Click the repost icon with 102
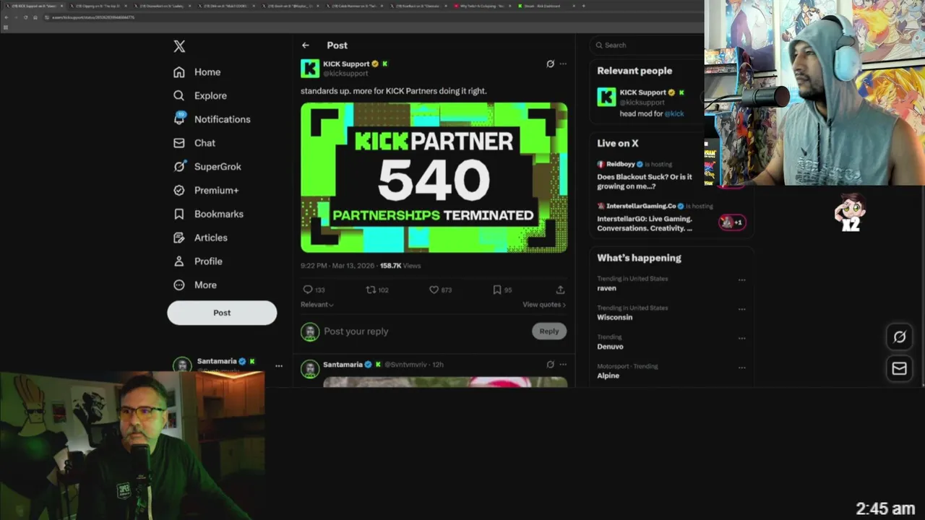925x520 pixels. point(371,290)
